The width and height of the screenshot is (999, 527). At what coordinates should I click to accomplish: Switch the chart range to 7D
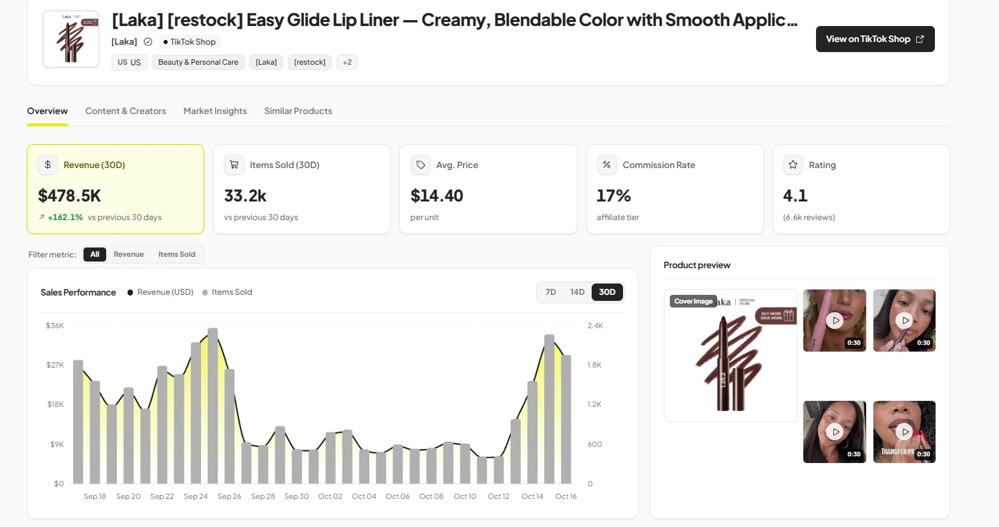click(x=551, y=292)
